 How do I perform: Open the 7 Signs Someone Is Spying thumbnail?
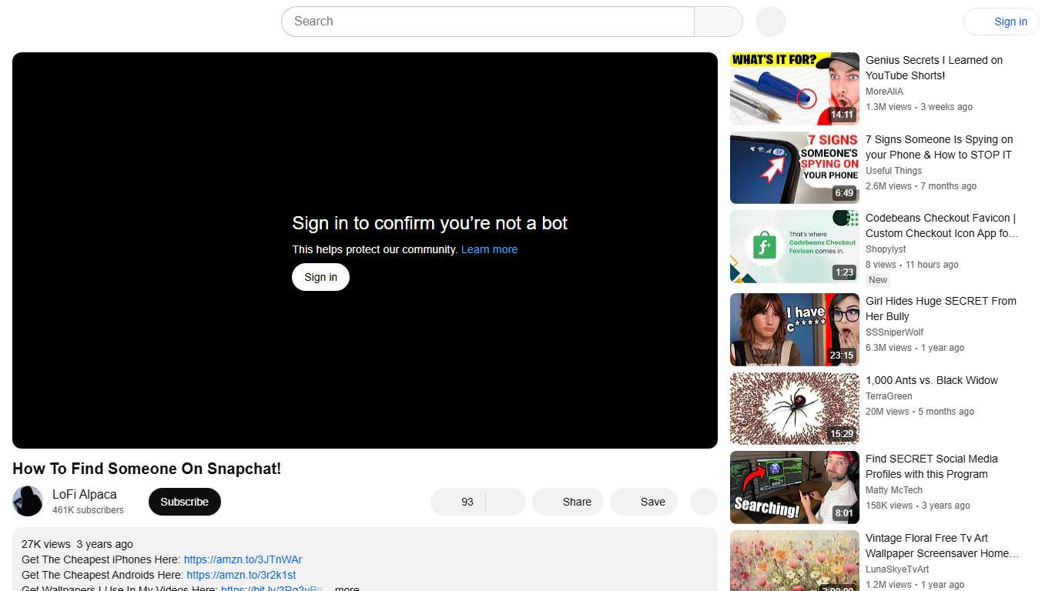pyautogui.click(x=794, y=167)
